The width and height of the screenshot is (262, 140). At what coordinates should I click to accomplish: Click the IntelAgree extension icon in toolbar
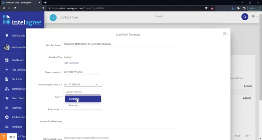coord(233,8)
